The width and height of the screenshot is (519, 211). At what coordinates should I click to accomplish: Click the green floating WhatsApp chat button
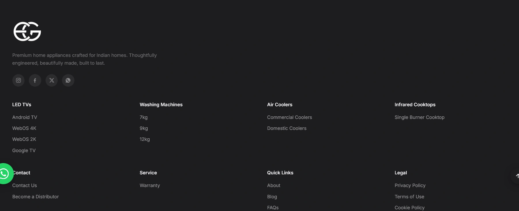click(x=4, y=173)
